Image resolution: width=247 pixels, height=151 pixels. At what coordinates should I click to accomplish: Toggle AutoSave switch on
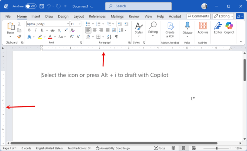(31, 6)
